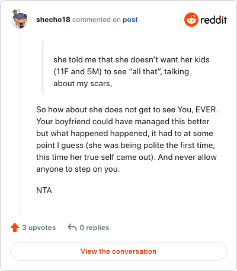Screen dimensions: 237x271
Task: Click the sentence "anyone to step on you."
Action: click(78, 169)
